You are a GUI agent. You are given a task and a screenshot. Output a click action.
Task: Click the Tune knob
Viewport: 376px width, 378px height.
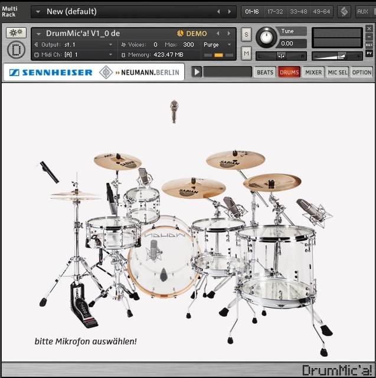click(266, 37)
